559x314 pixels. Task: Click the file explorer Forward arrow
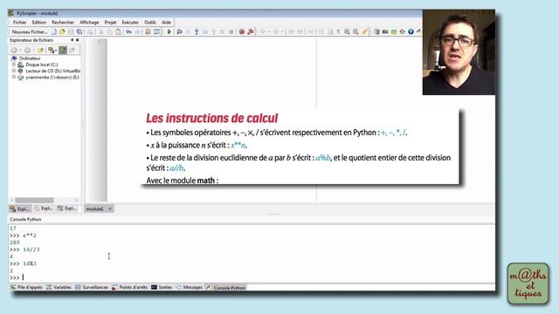27,51
